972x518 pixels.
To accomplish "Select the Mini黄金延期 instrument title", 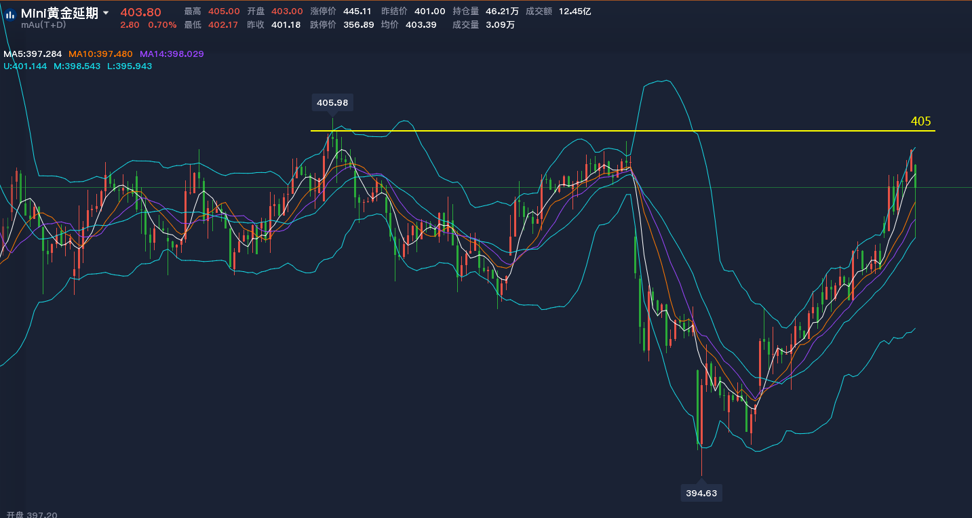I will click(60, 13).
